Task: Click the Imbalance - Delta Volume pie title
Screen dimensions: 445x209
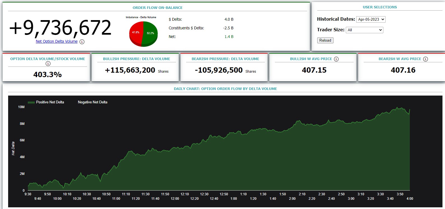Action: pos(141,17)
